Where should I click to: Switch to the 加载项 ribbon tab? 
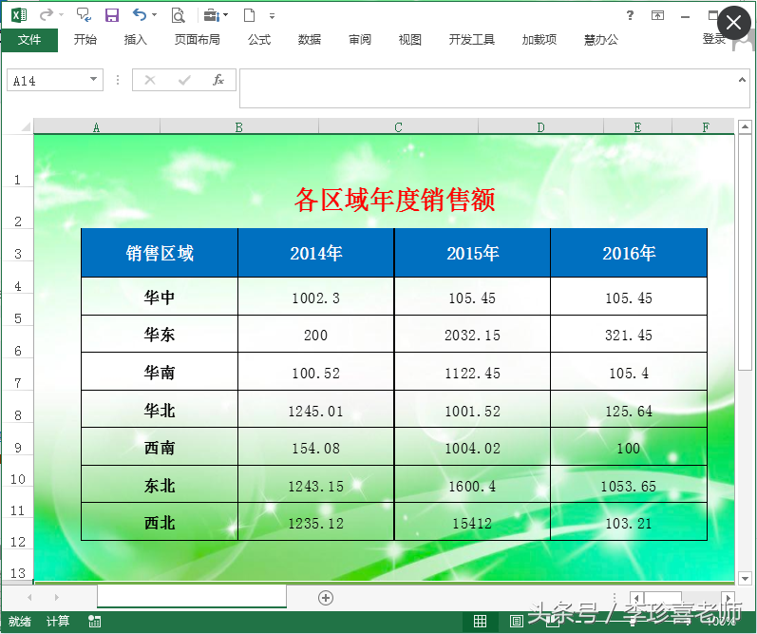(x=539, y=40)
